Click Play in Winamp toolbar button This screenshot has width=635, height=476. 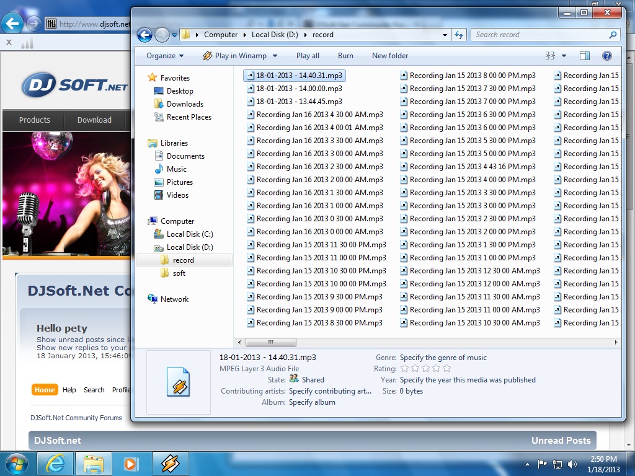(235, 56)
